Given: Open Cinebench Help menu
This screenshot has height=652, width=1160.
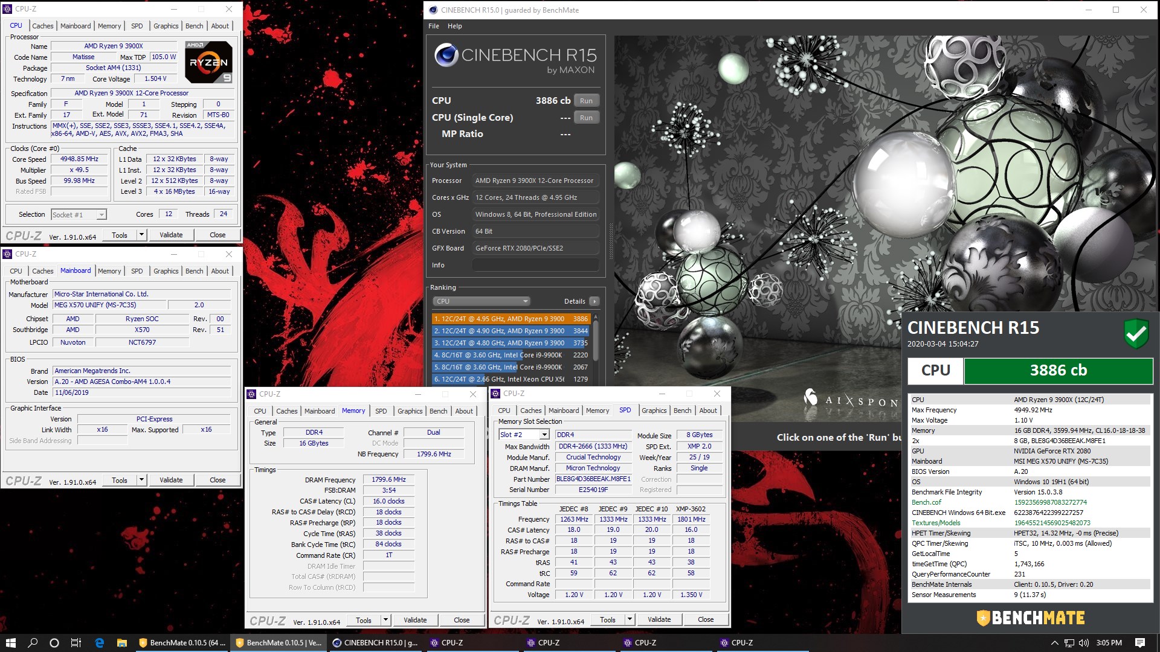Looking at the screenshot, I should (x=455, y=26).
